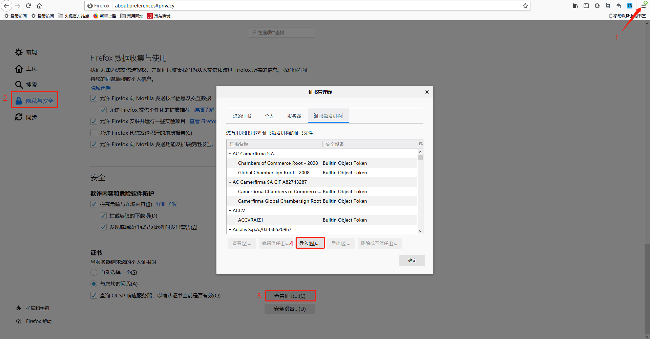
Task: Open the Firefox home page icon
Action: point(39,6)
